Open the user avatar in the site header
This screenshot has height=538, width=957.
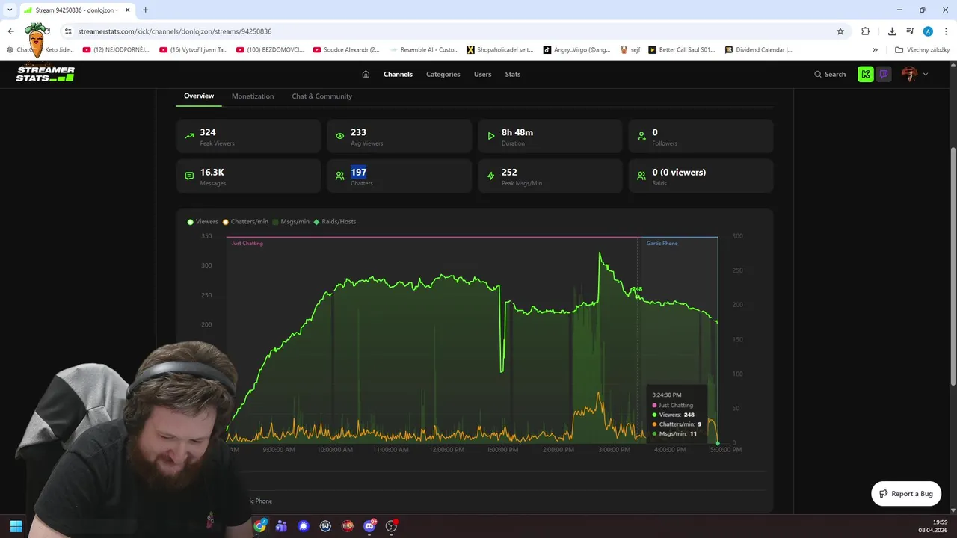point(909,74)
